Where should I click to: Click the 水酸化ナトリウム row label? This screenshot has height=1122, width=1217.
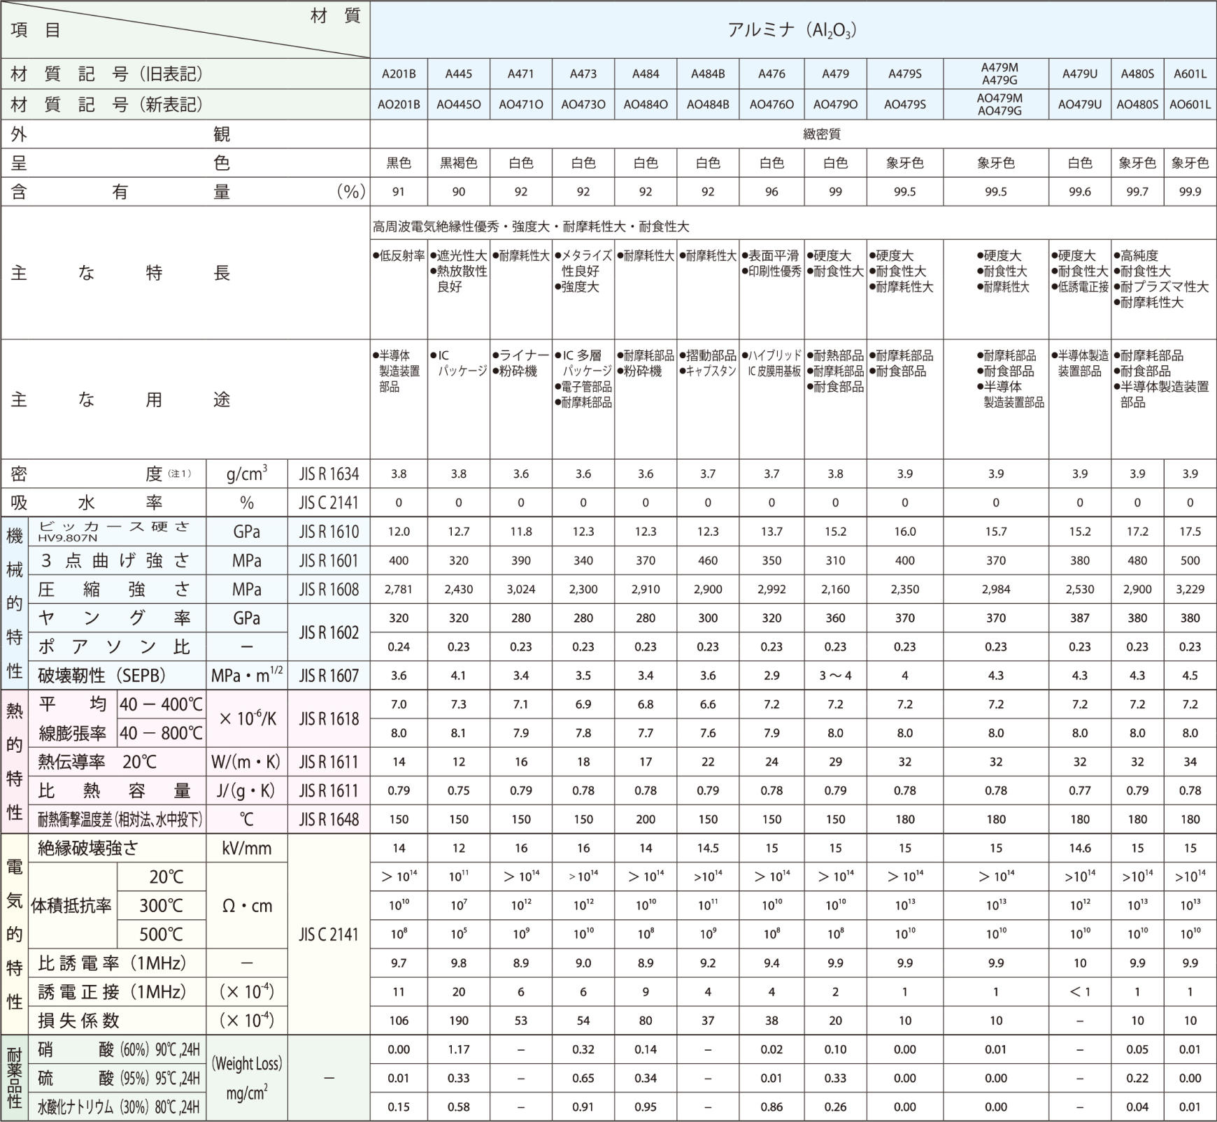click(x=119, y=1107)
